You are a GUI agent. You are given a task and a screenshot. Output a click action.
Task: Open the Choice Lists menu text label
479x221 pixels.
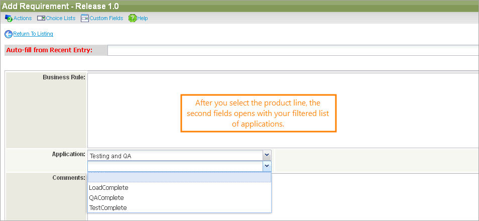pyautogui.click(x=60, y=18)
